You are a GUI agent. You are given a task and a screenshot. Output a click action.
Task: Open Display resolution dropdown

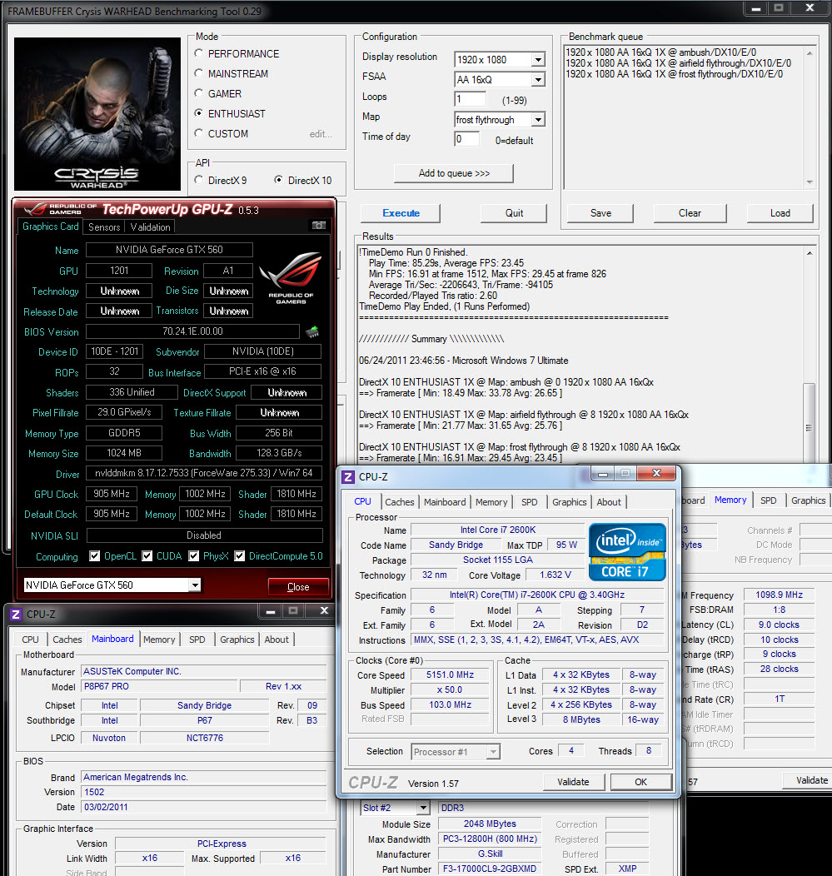(x=538, y=60)
